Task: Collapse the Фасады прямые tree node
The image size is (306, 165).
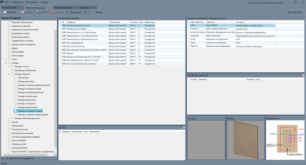Action: point(9,74)
